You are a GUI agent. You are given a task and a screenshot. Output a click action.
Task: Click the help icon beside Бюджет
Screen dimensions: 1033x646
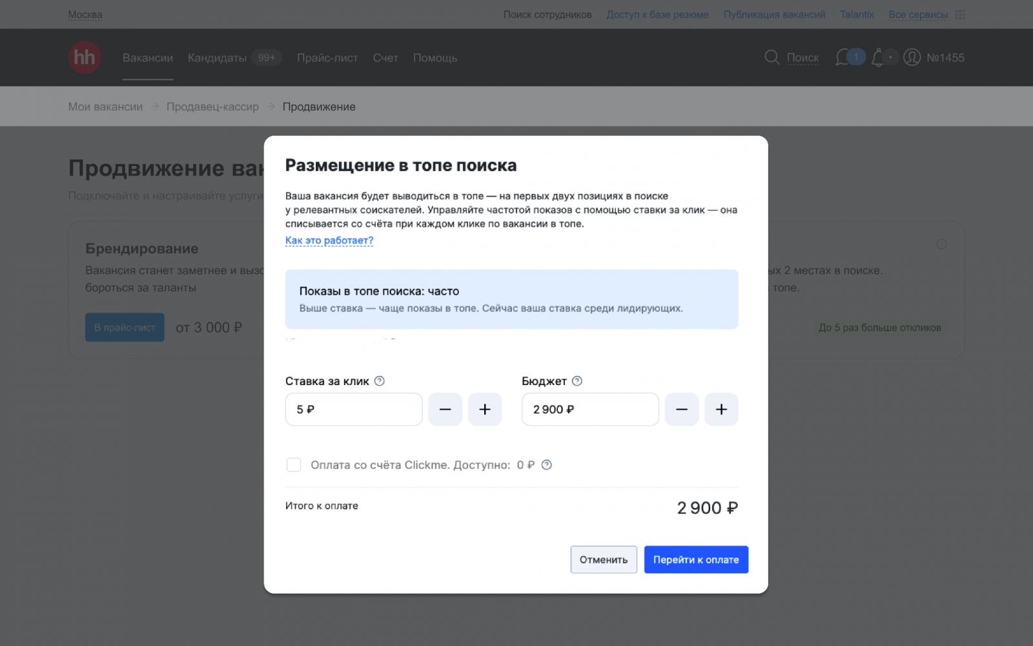point(577,381)
